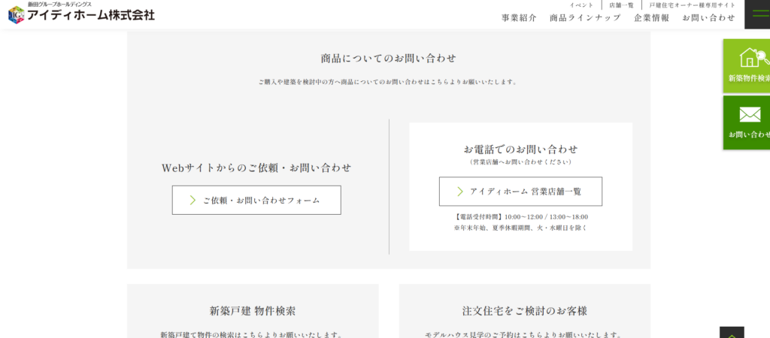Open the 企業情報 menu
Image resolution: width=770 pixels, height=338 pixels.
(x=651, y=18)
